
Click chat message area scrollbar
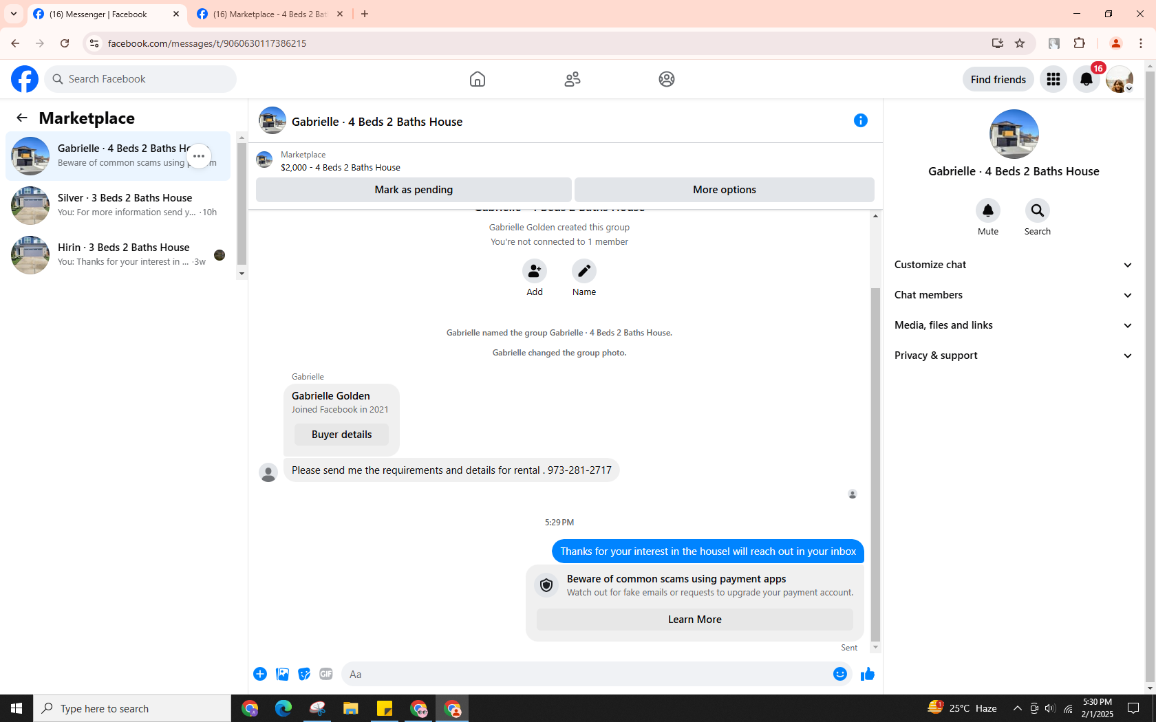click(x=875, y=464)
